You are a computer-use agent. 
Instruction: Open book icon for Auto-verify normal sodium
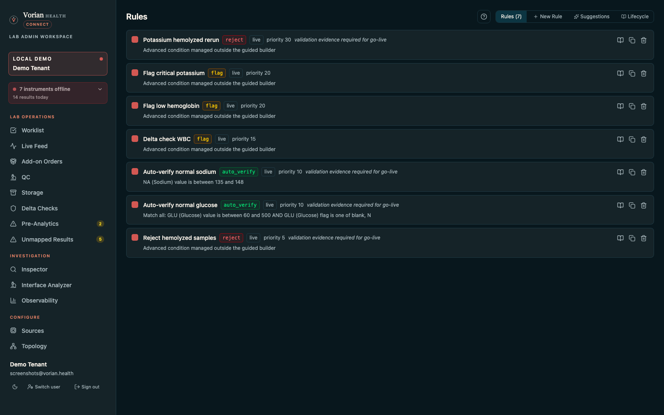[x=620, y=172]
